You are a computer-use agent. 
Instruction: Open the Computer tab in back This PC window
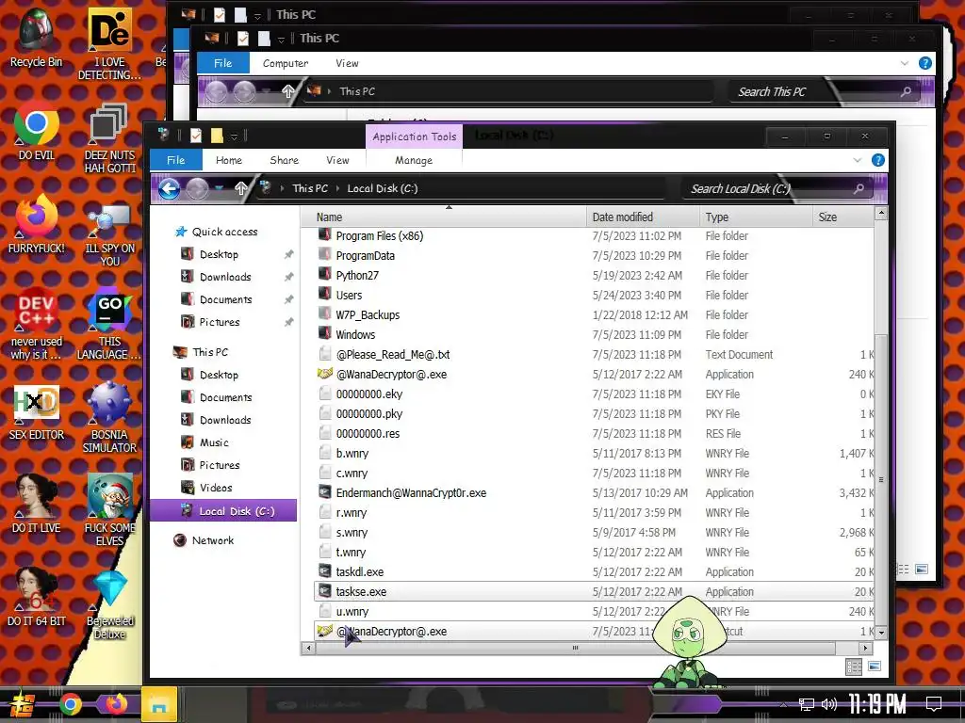pyautogui.click(x=286, y=63)
